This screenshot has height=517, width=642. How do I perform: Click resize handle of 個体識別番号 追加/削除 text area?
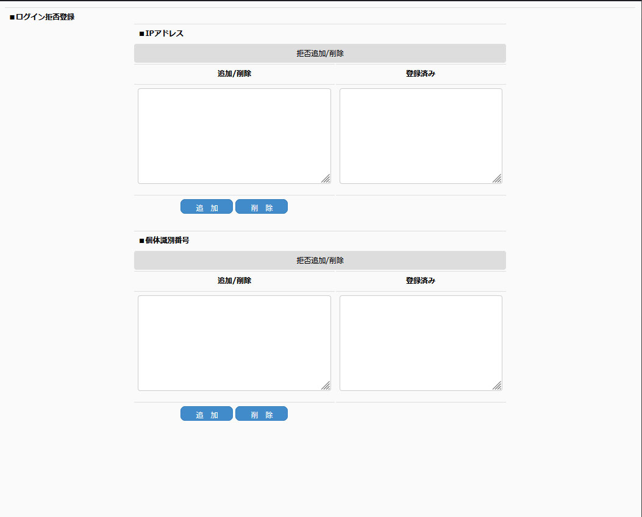[326, 386]
